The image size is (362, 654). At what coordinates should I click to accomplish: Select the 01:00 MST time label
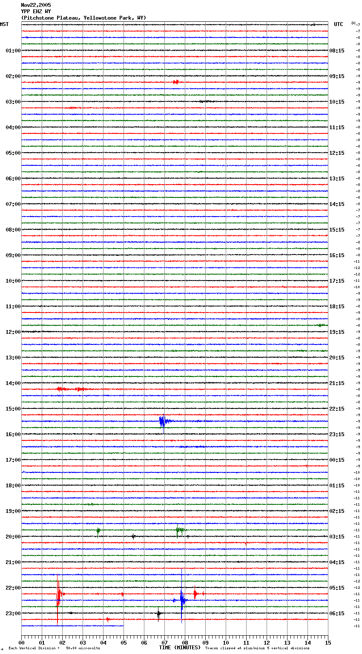[x=13, y=51]
